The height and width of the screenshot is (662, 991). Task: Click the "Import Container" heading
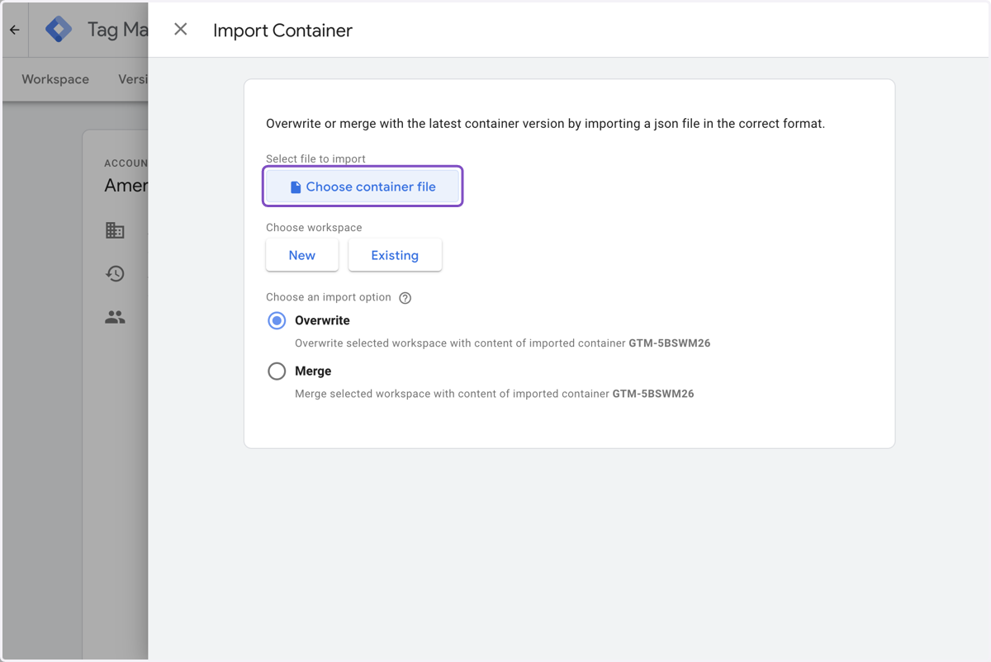tap(282, 31)
